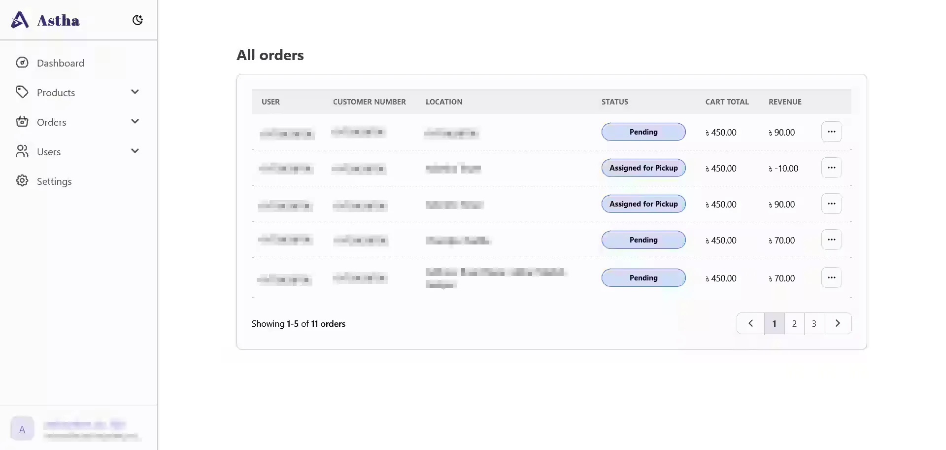Screen dimensions: 946x450
Task: Click the user avatar at the sidebar bottom
Action: [22, 428]
